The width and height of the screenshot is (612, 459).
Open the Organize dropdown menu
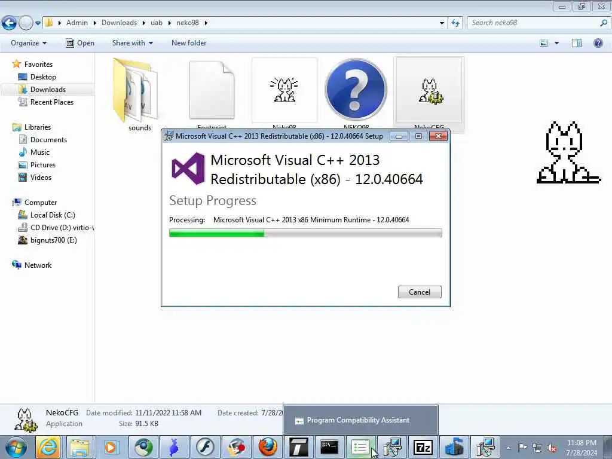tap(29, 43)
